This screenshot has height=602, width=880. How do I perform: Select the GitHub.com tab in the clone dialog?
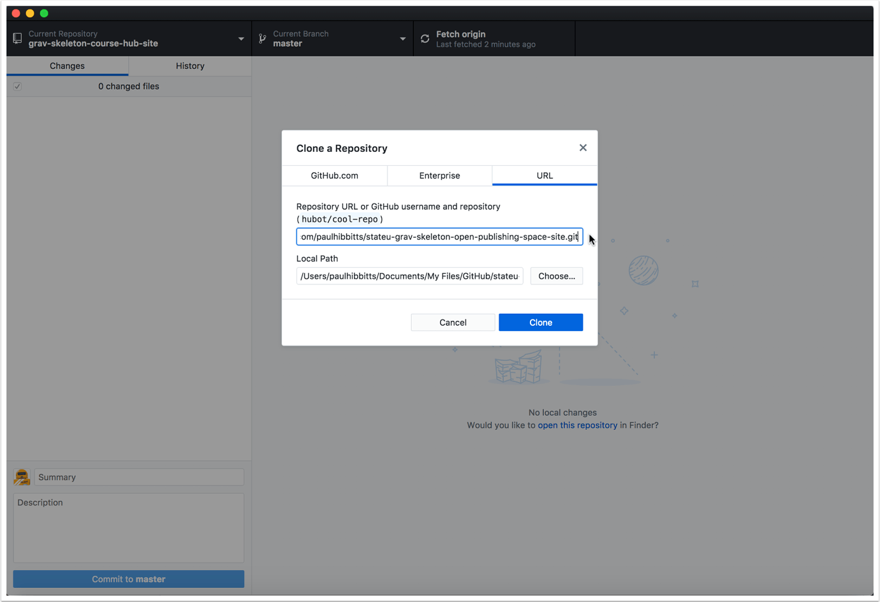click(334, 175)
